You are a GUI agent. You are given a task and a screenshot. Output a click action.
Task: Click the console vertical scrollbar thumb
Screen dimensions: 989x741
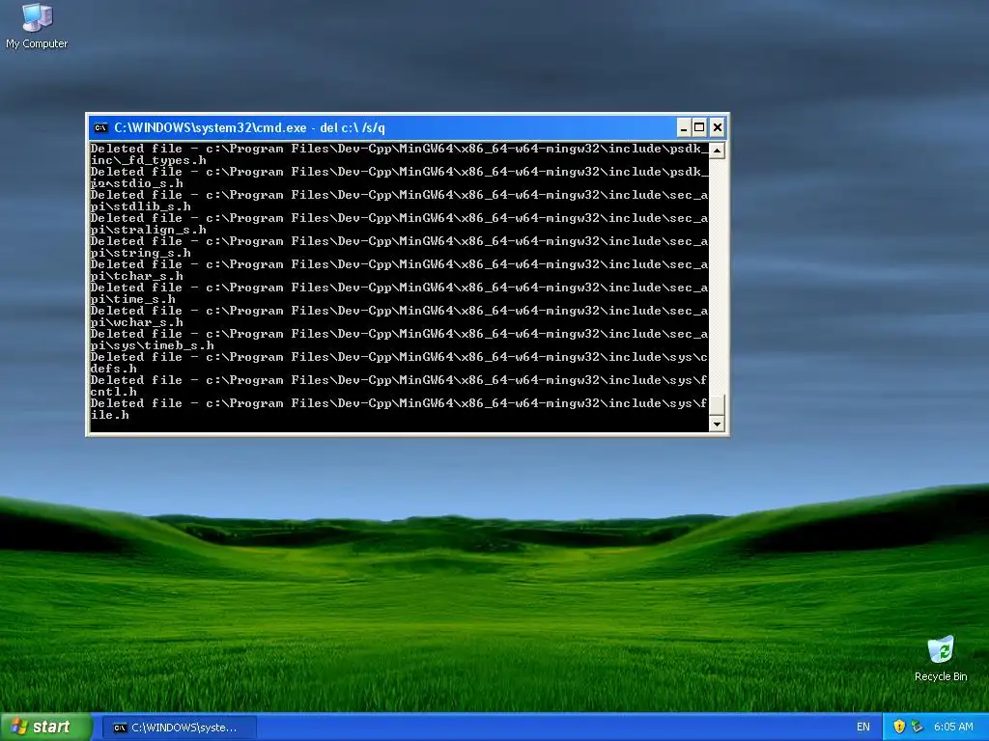(x=717, y=404)
